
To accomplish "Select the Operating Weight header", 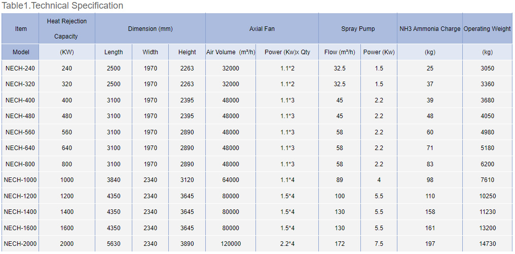I will (487, 29).
